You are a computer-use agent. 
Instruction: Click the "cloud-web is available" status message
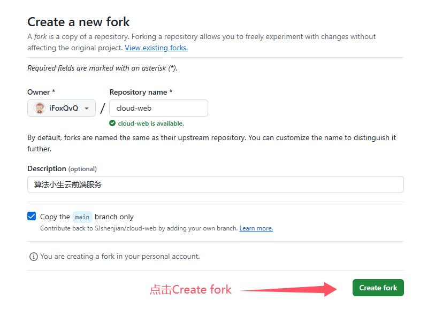pyautogui.click(x=151, y=124)
